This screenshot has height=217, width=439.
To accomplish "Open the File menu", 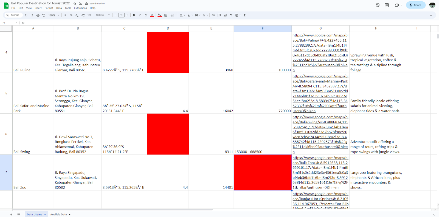I will pyautogui.click(x=13, y=8).
